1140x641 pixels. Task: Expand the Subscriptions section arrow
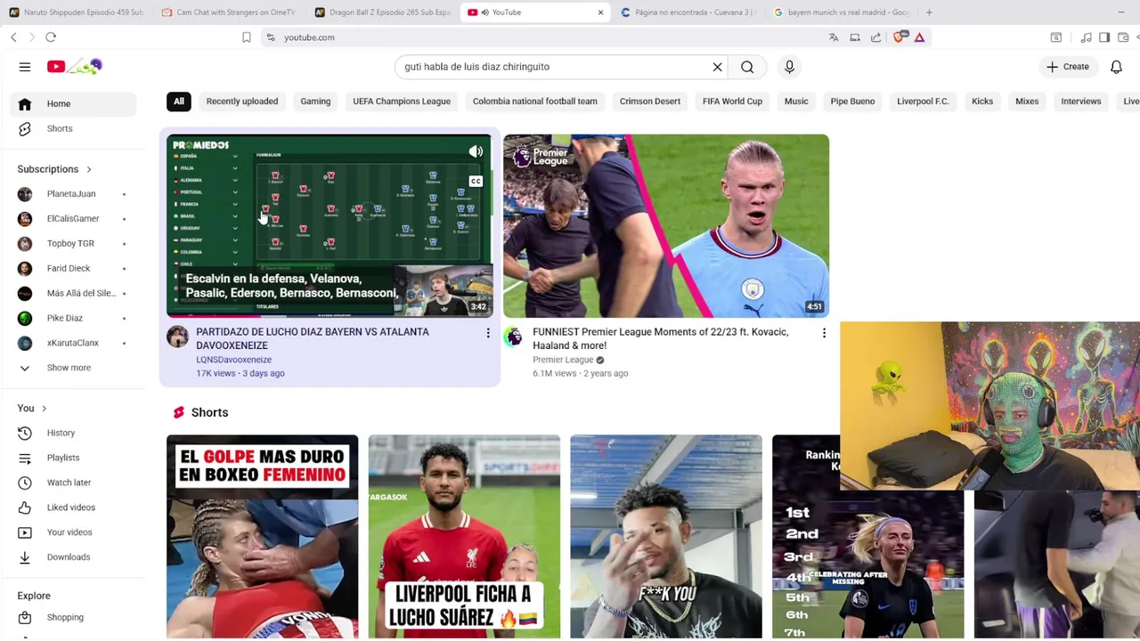click(88, 169)
